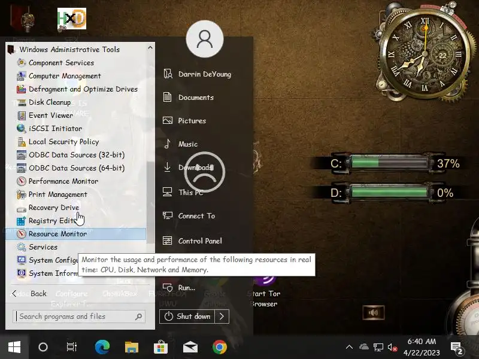Viewport: 479px width, 359px height.
Task: Click the Computer Management icon
Action: coord(21,76)
